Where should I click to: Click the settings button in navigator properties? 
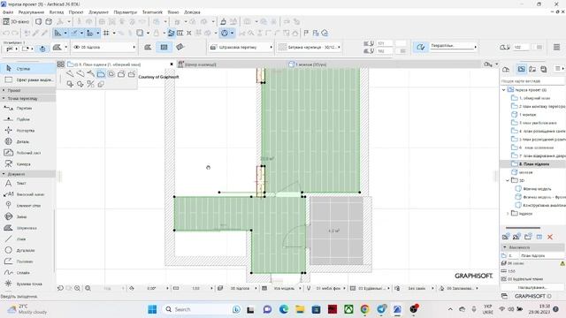click(532, 288)
